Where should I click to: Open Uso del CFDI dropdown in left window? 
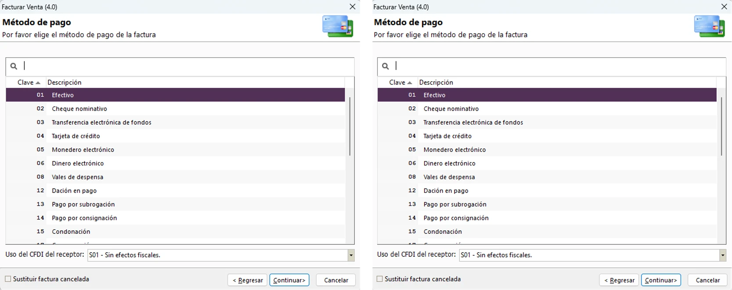[x=351, y=255]
